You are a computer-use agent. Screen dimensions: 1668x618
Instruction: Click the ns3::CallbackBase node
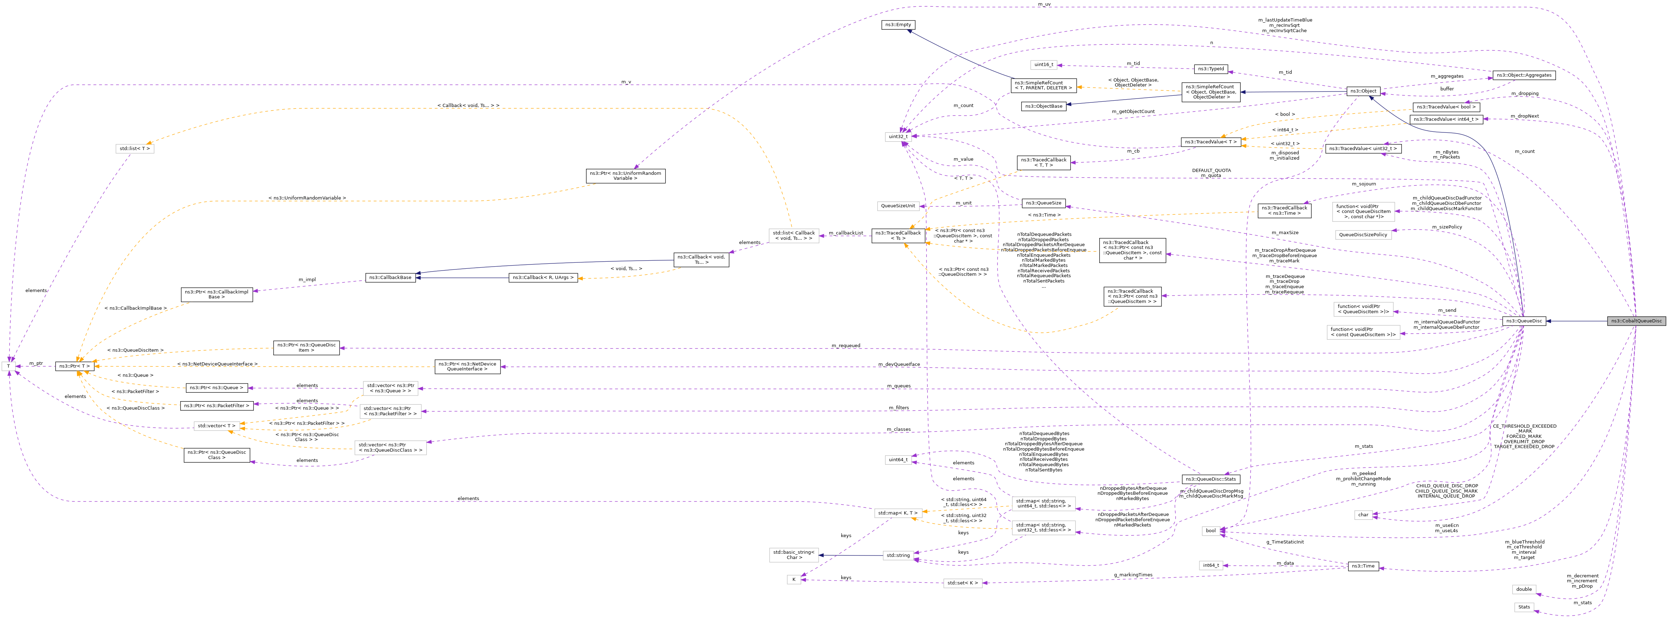[391, 278]
